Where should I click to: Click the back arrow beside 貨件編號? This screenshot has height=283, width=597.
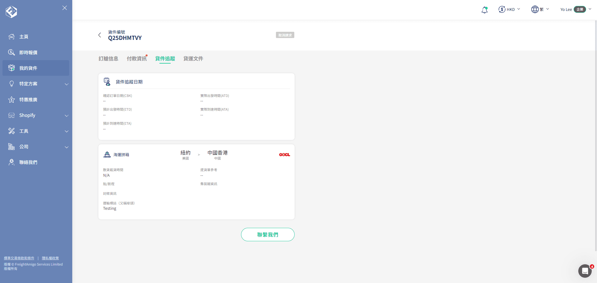tap(100, 35)
